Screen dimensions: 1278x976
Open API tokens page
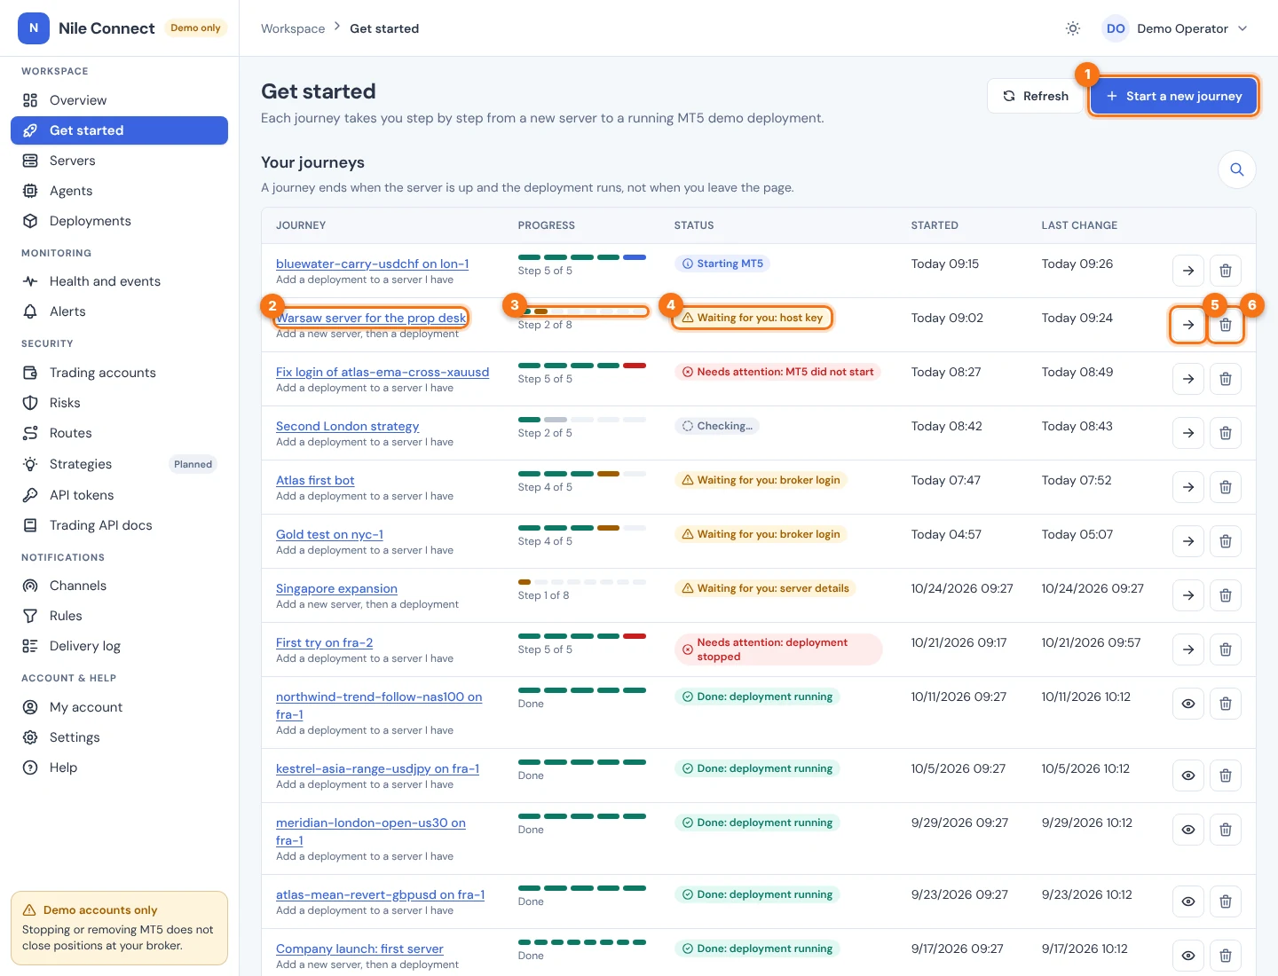[119, 495]
